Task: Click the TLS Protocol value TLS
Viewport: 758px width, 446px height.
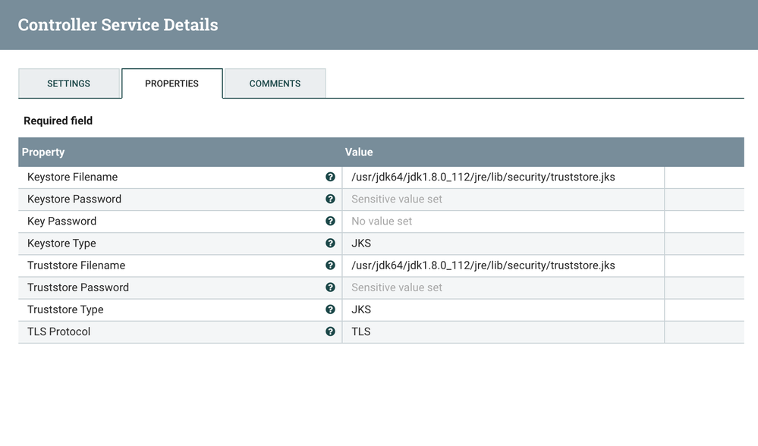Action: pyautogui.click(x=361, y=331)
